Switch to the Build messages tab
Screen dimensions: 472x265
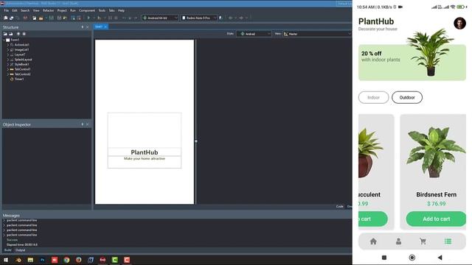pyautogui.click(x=8, y=250)
